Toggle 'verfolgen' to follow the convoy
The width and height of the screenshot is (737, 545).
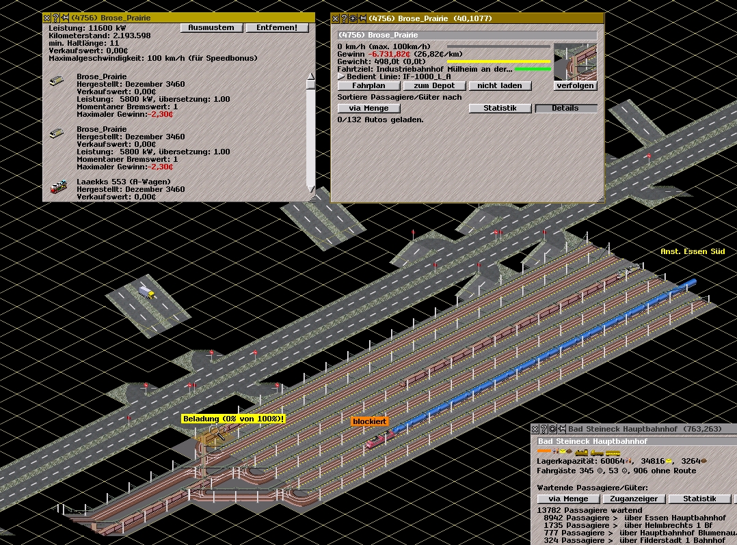coord(575,86)
